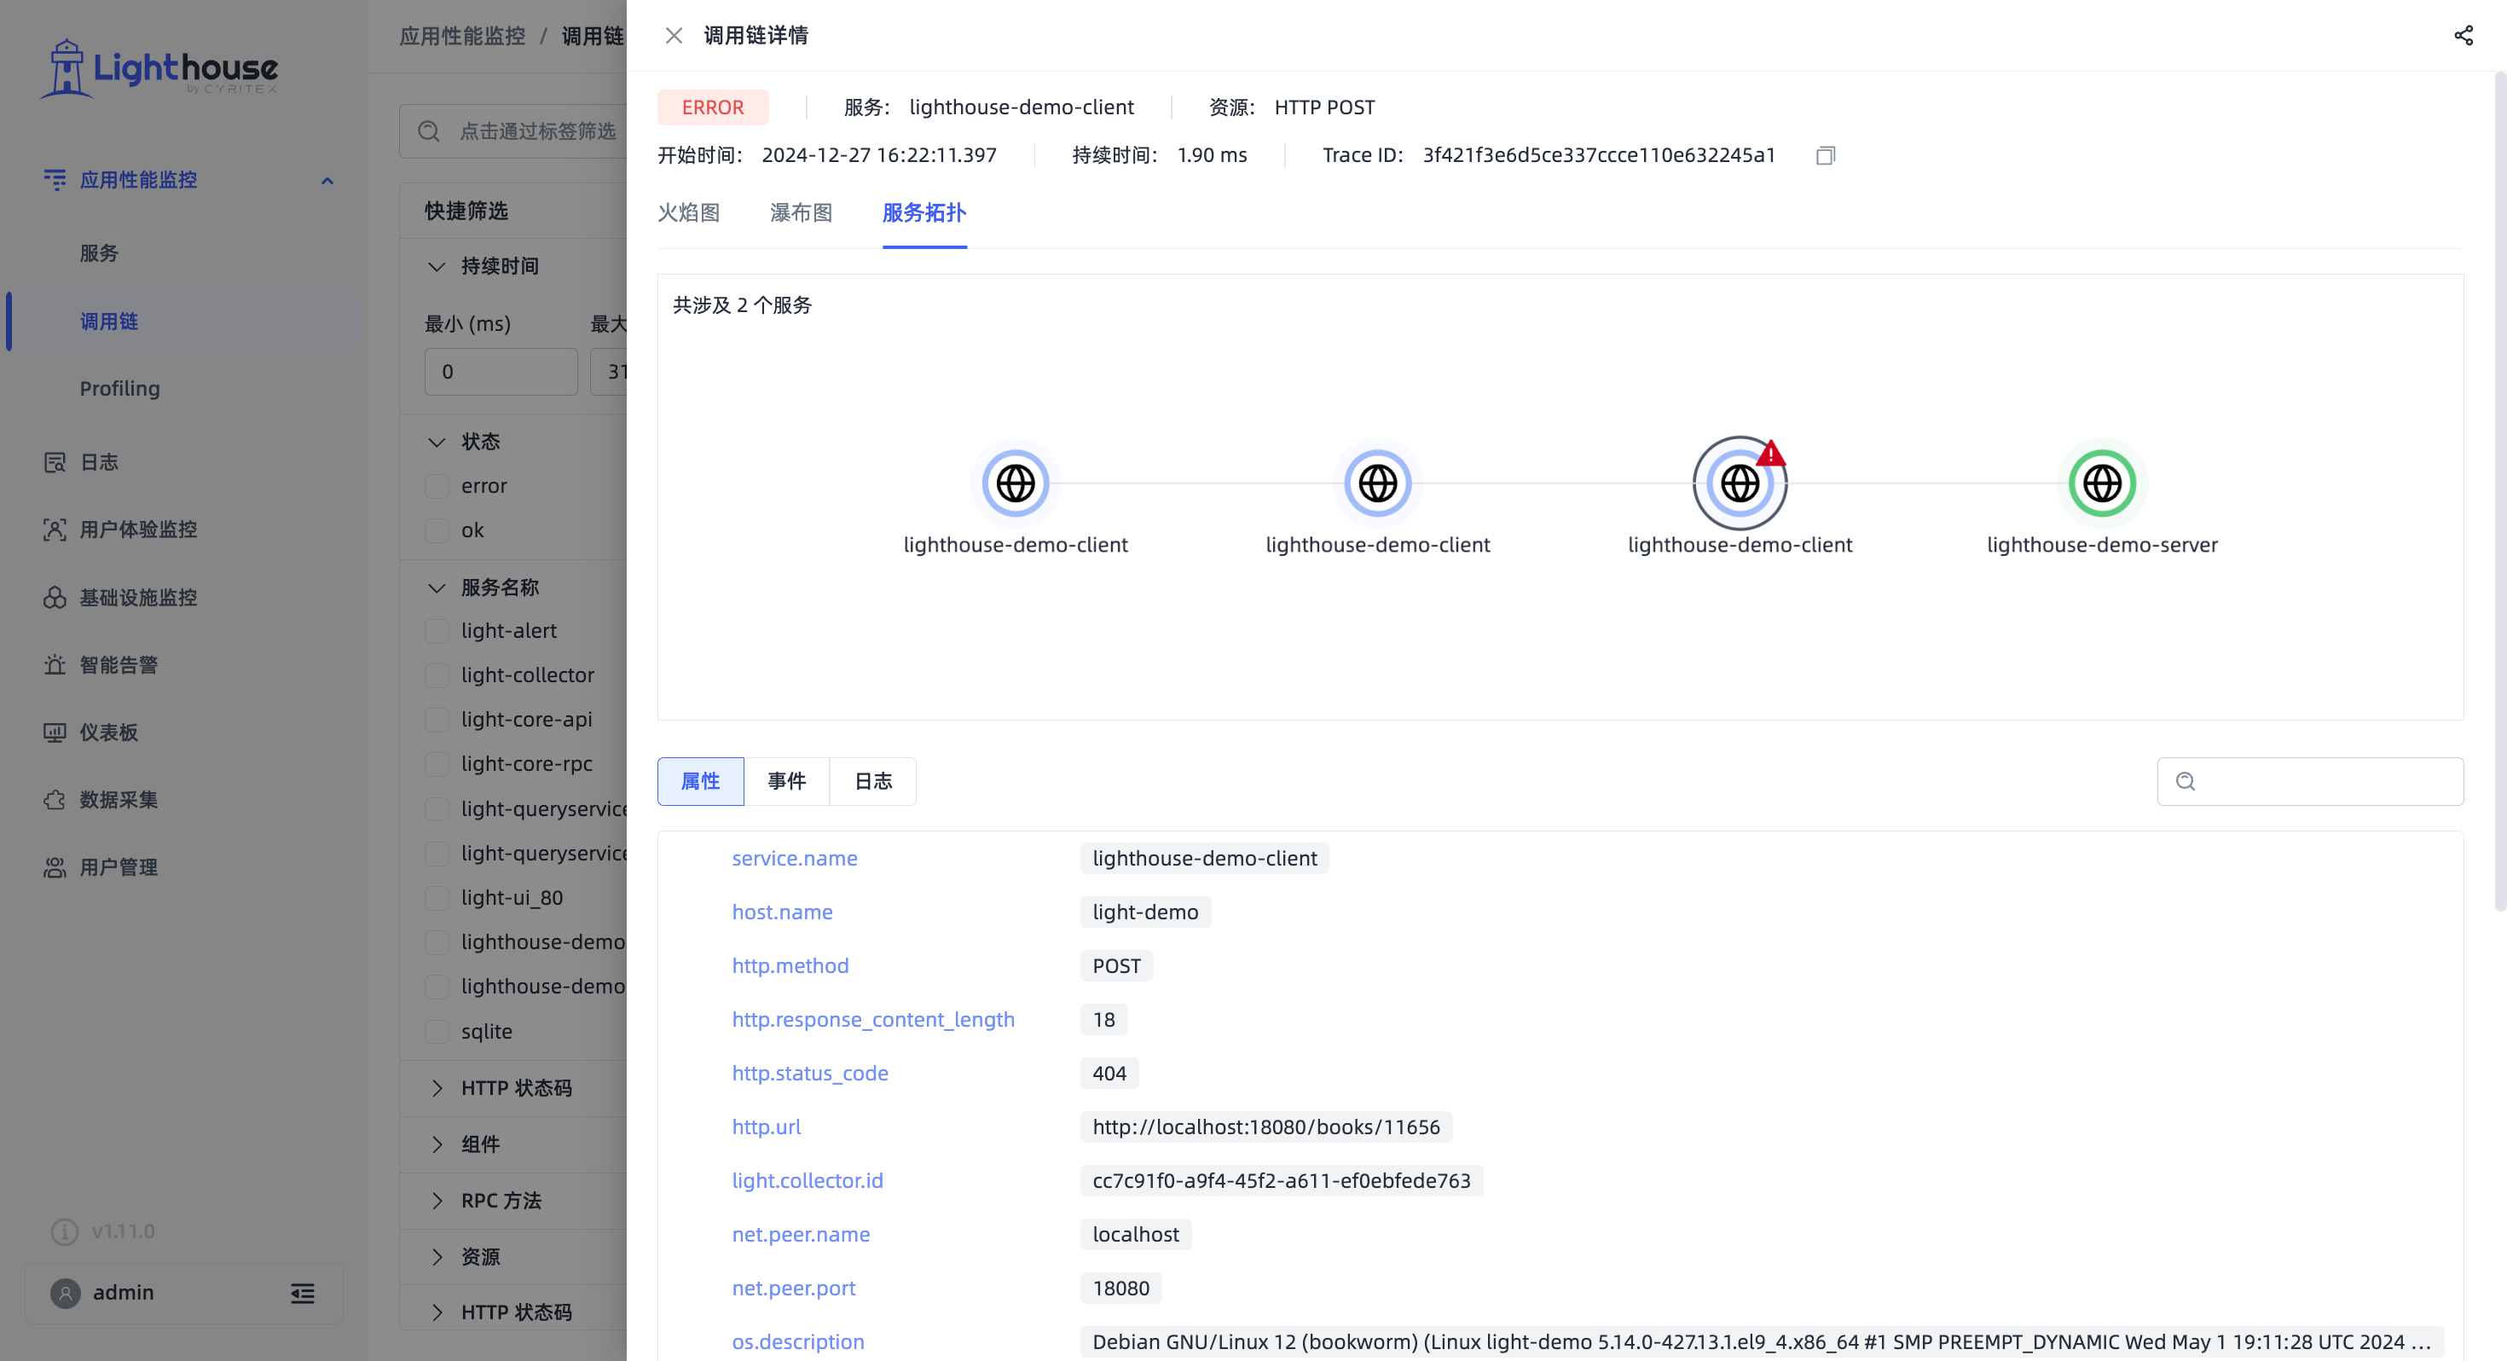Screen dimensions: 2507x1361
Task: Check the light-alert service checkbox
Action: [x=437, y=631]
